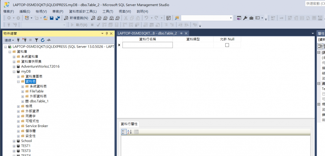Click the wrench Properties icon
This screenshot has width=325, height=156.
(x=245, y=18)
